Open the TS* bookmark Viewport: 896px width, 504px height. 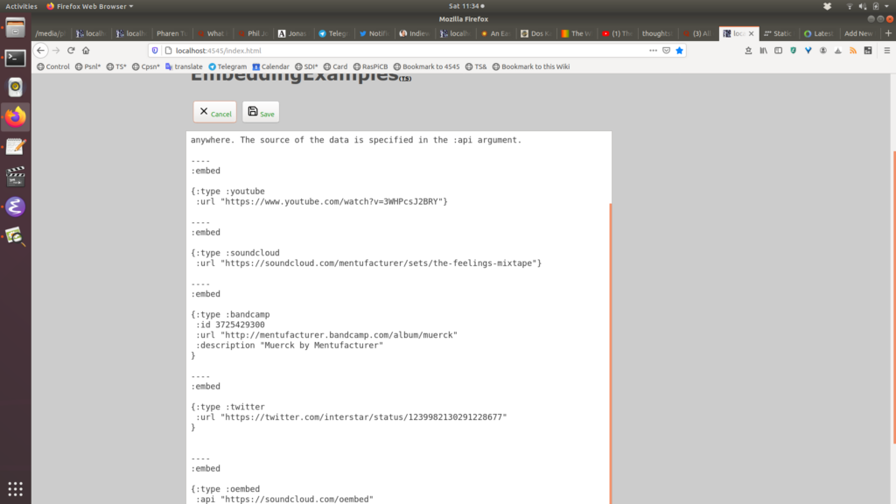click(116, 66)
